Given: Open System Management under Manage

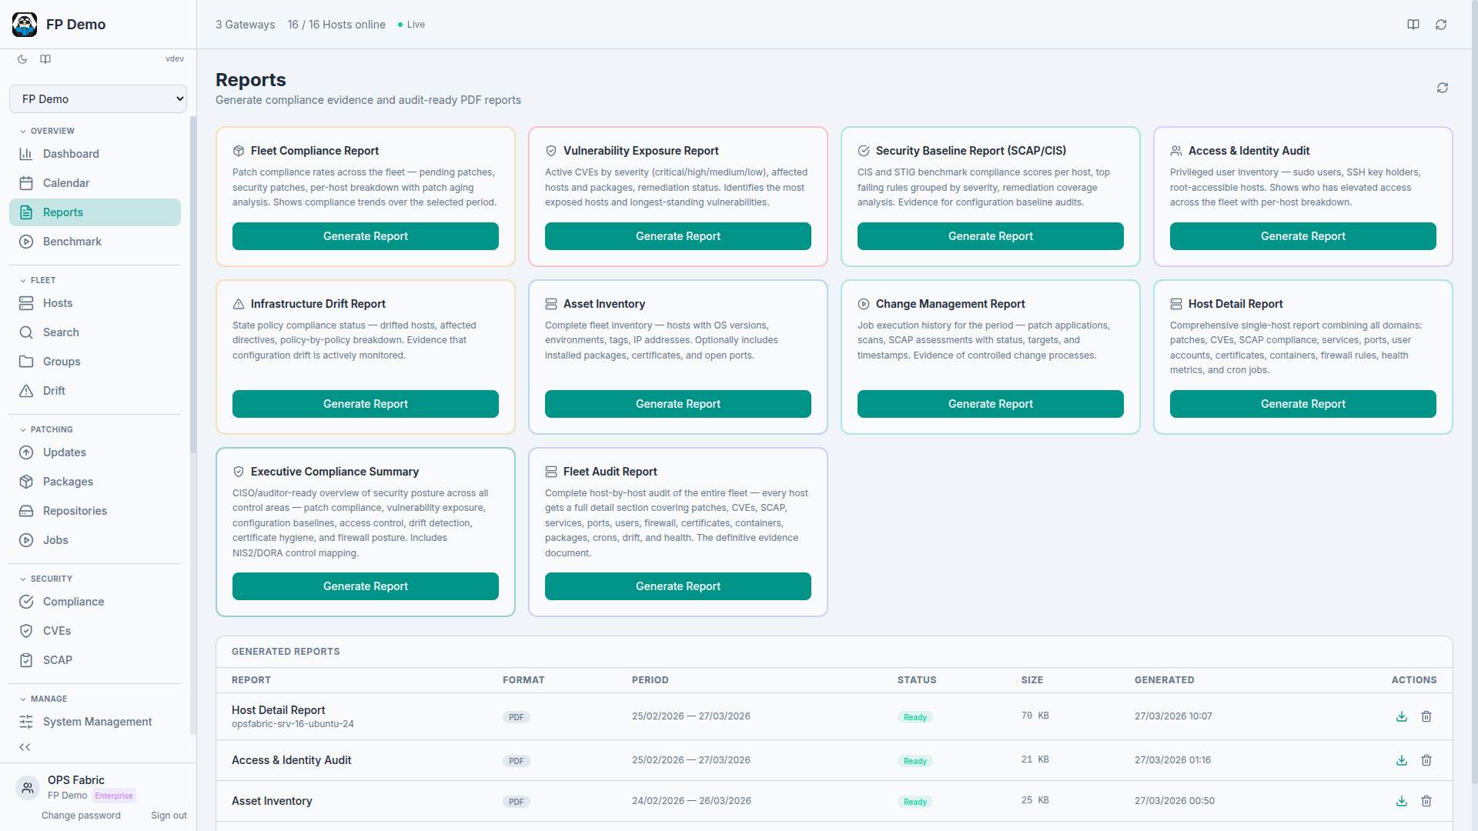Looking at the screenshot, I should 96,722.
